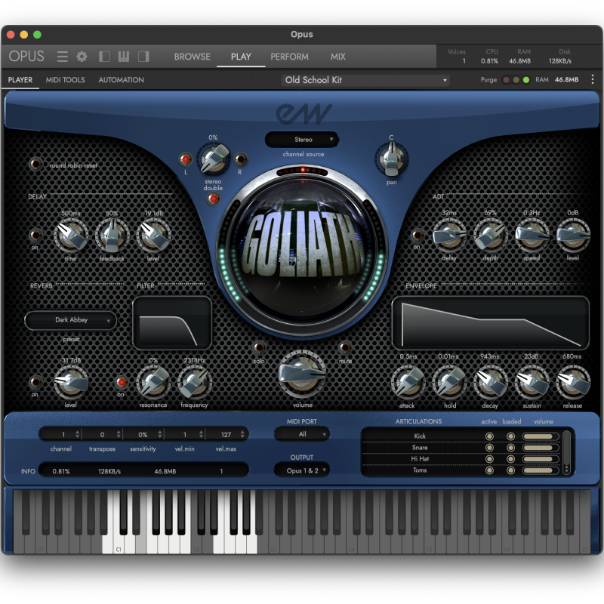This screenshot has width=604, height=604.
Task: Switch to the PERFORM tab
Action: tap(289, 57)
